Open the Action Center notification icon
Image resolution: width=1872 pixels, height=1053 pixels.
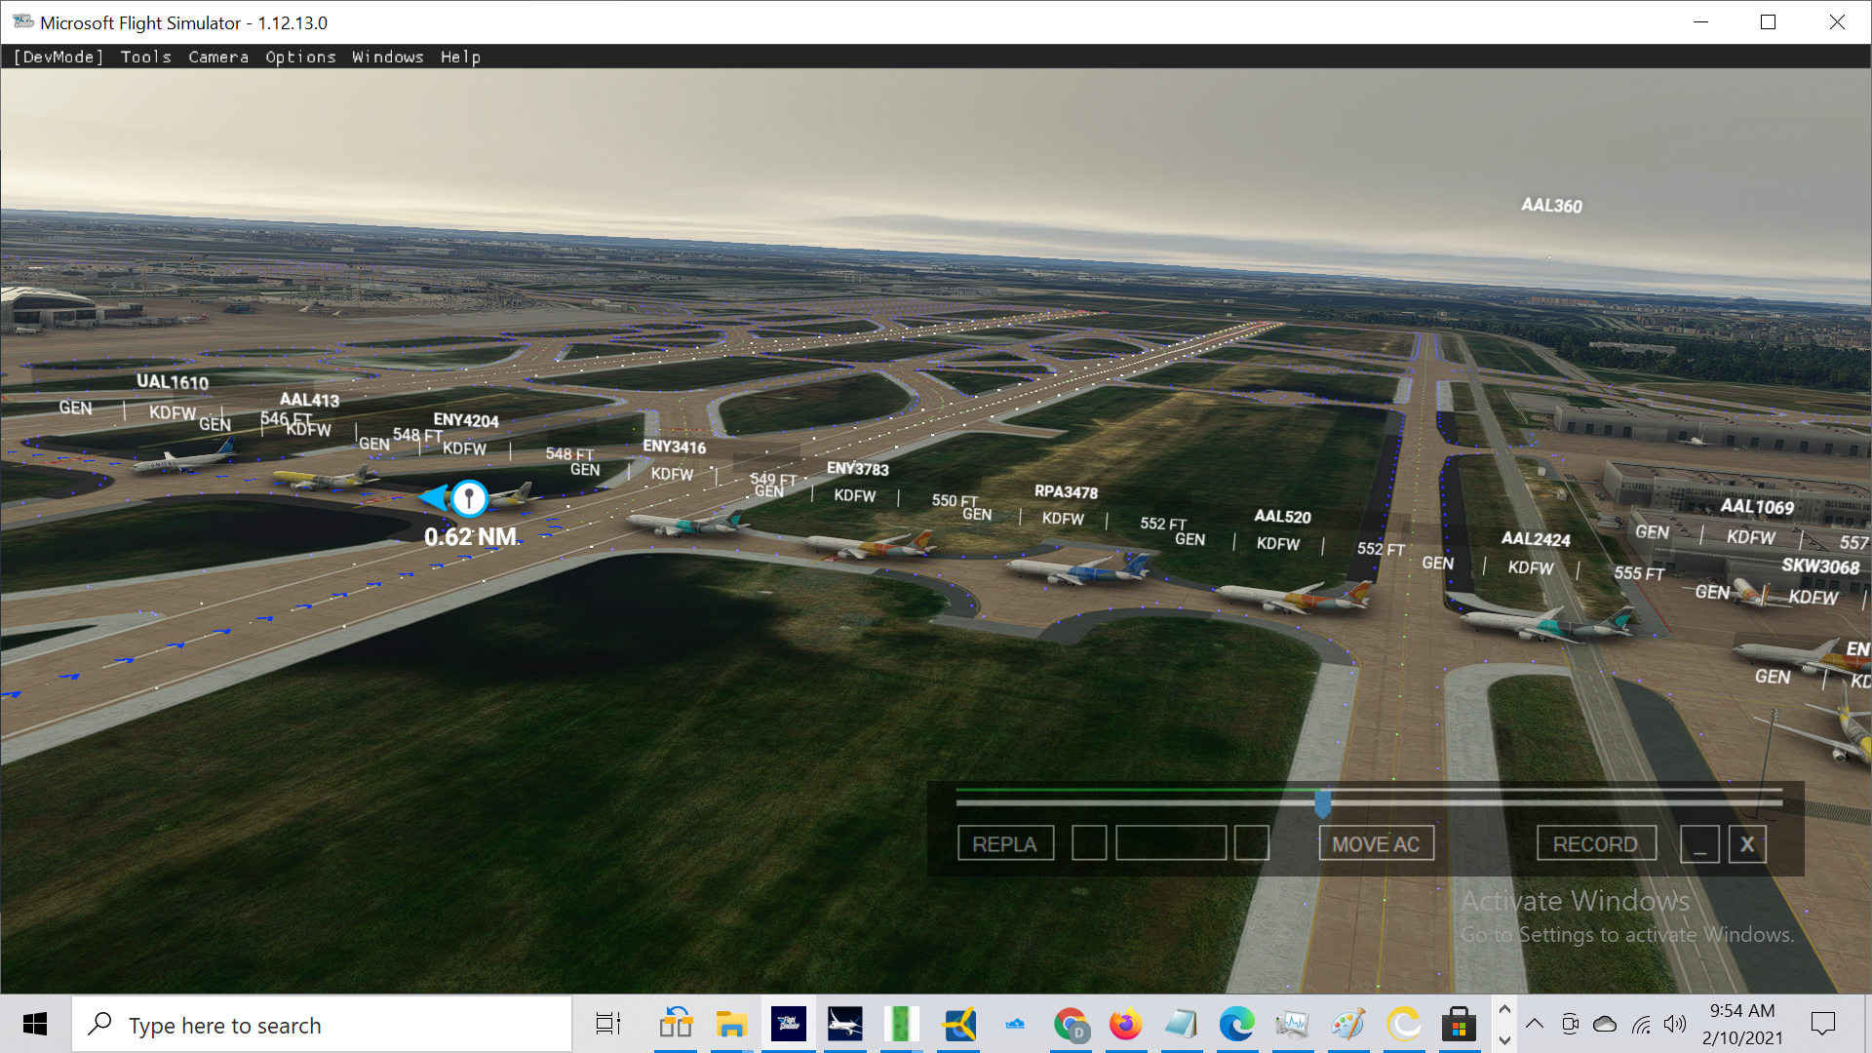click(x=1822, y=1024)
